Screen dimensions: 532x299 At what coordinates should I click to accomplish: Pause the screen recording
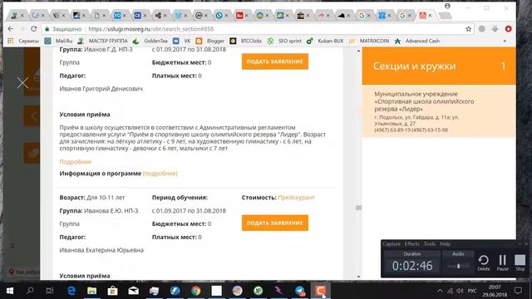(502, 262)
